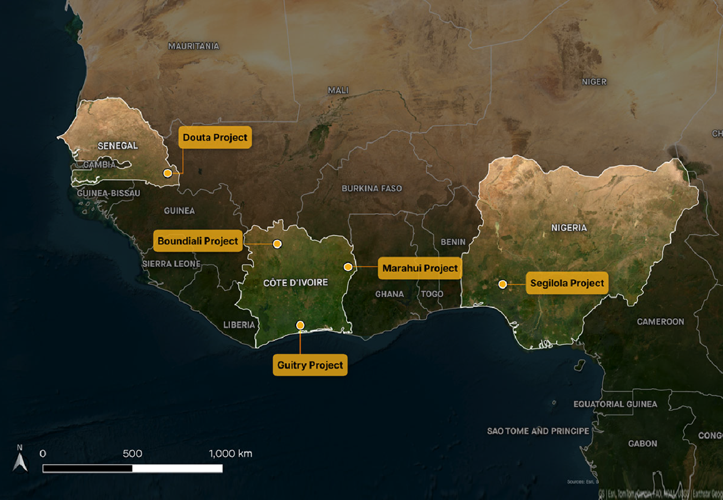Click the Guitry Project label box
Screen dimensions: 723x500
point(310,365)
